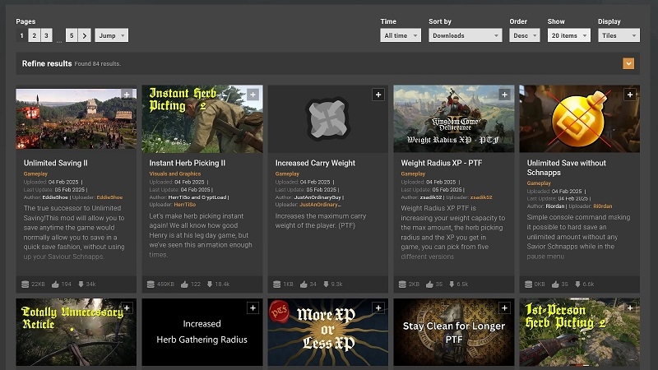This screenshot has height=370, width=658.
Task: Click the plus icon on Unlimited Saving II tile
Action: (127, 95)
